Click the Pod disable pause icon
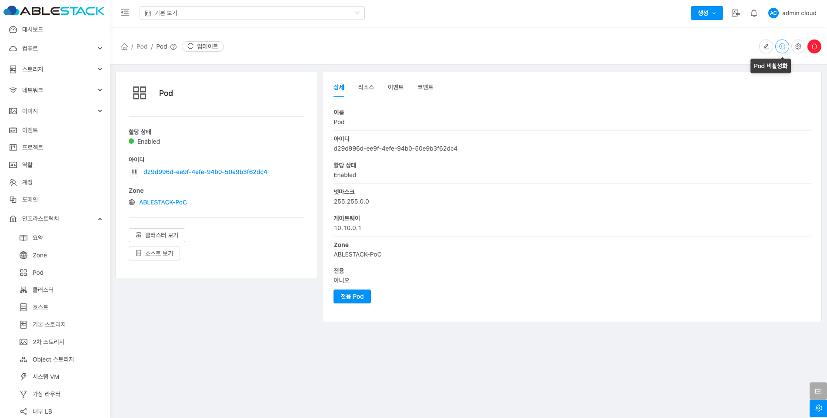The height and width of the screenshot is (418, 827). [x=782, y=46]
